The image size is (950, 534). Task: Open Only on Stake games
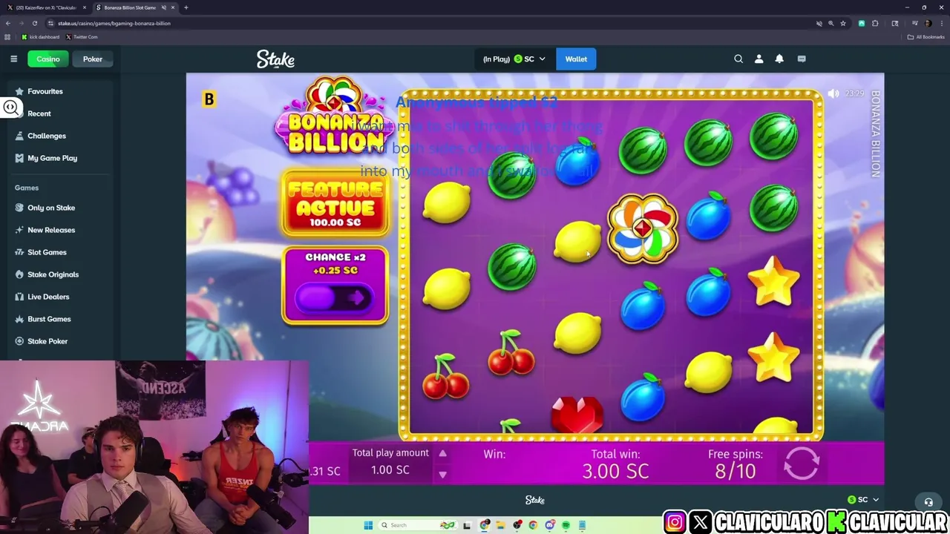click(x=51, y=208)
